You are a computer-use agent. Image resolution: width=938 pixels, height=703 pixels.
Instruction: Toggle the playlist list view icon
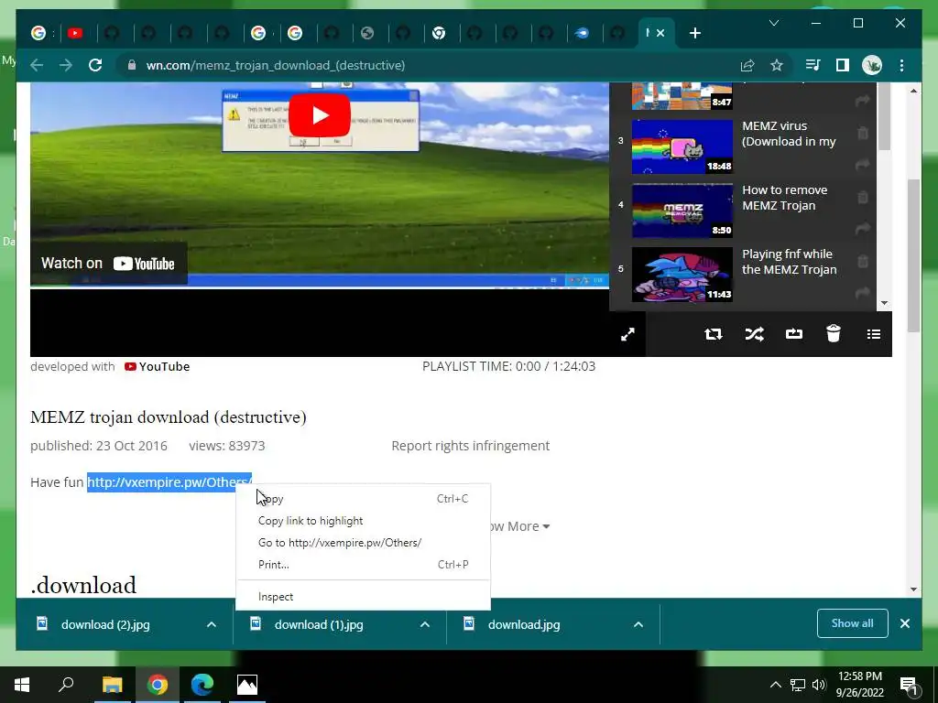tap(873, 334)
